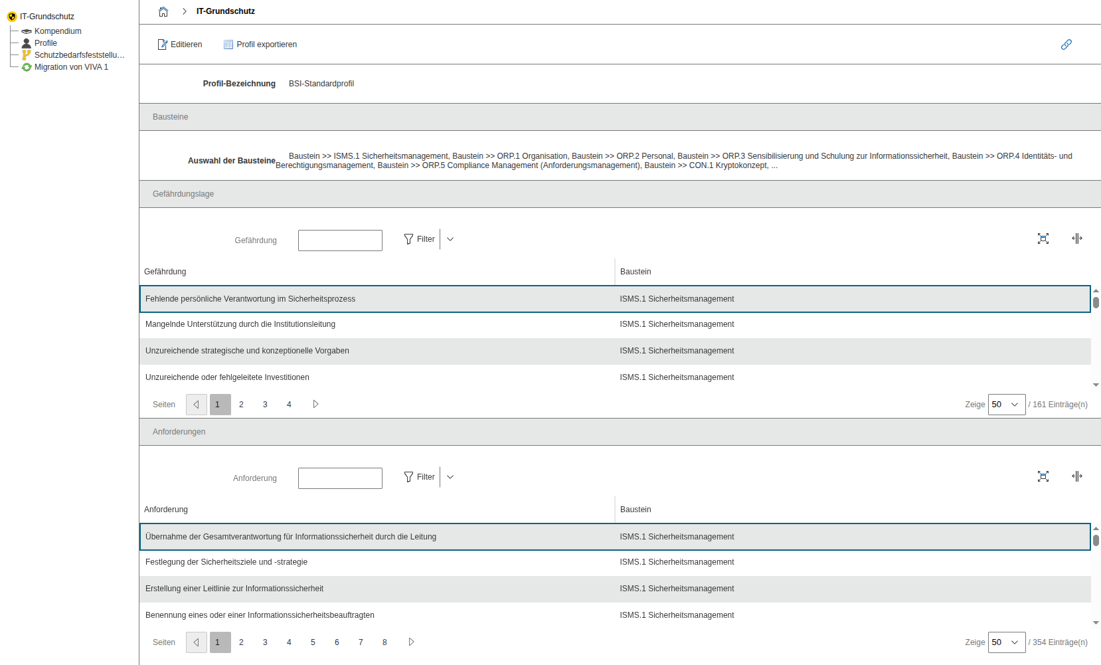Apply the Gefährdung Filter
1101x665 pixels.
420,239
